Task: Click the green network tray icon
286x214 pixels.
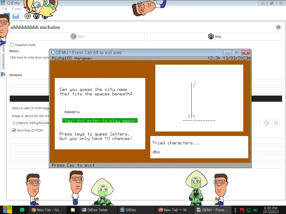Action: 249,210
